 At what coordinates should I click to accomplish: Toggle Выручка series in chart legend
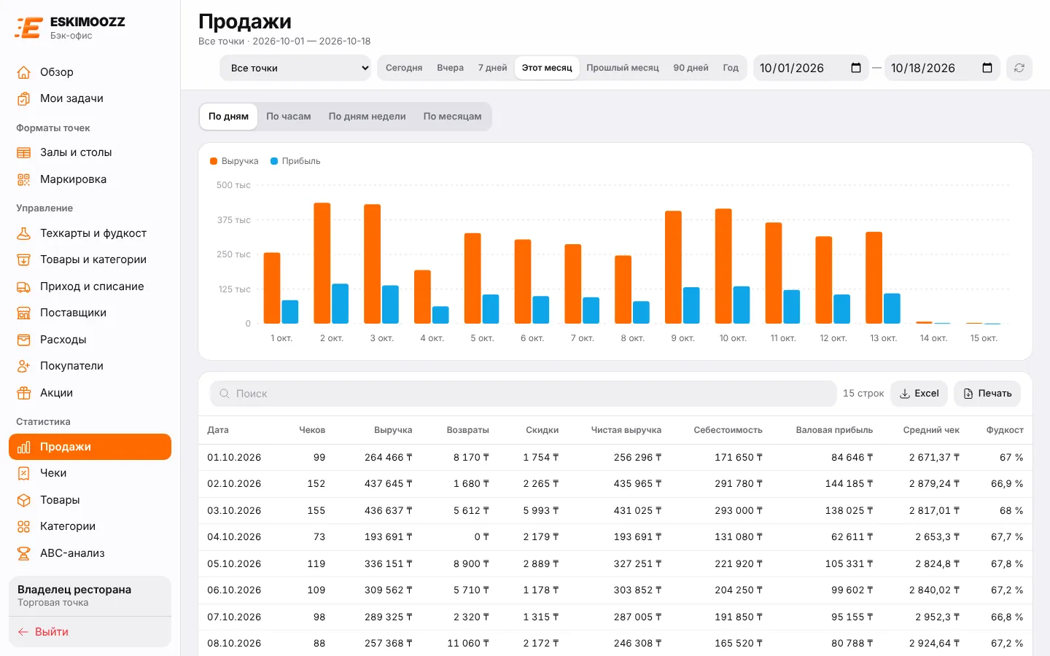(234, 161)
